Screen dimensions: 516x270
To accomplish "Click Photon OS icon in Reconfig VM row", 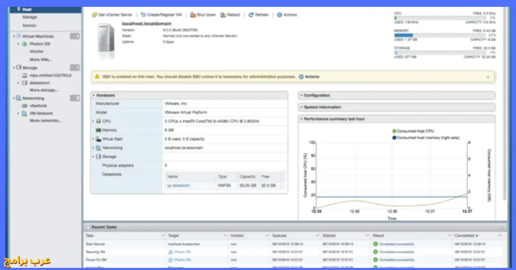I will point(171,252).
